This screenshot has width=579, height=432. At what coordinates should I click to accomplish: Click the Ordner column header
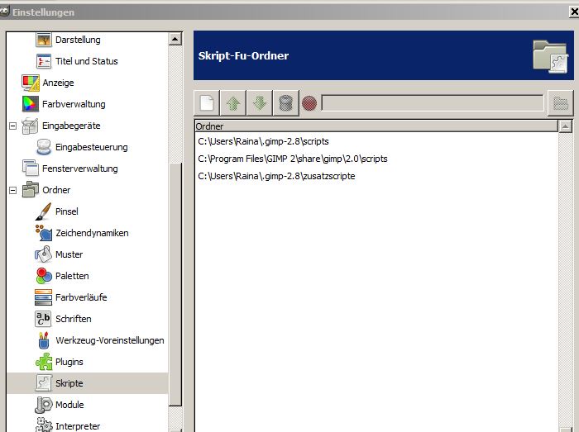(x=376, y=126)
